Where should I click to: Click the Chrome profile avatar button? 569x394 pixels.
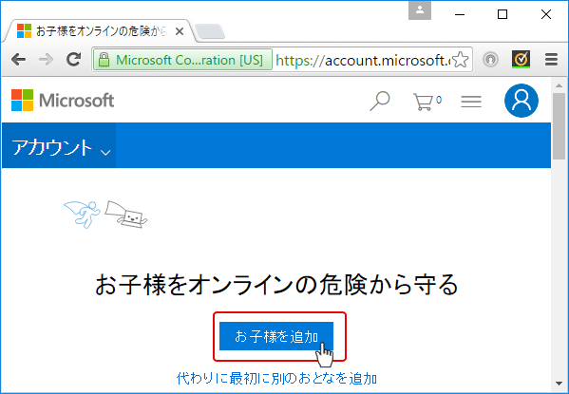coord(420,10)
